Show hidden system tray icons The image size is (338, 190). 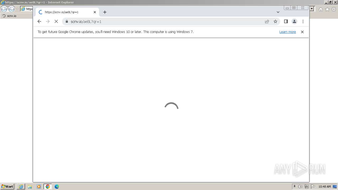pos(295,187)
